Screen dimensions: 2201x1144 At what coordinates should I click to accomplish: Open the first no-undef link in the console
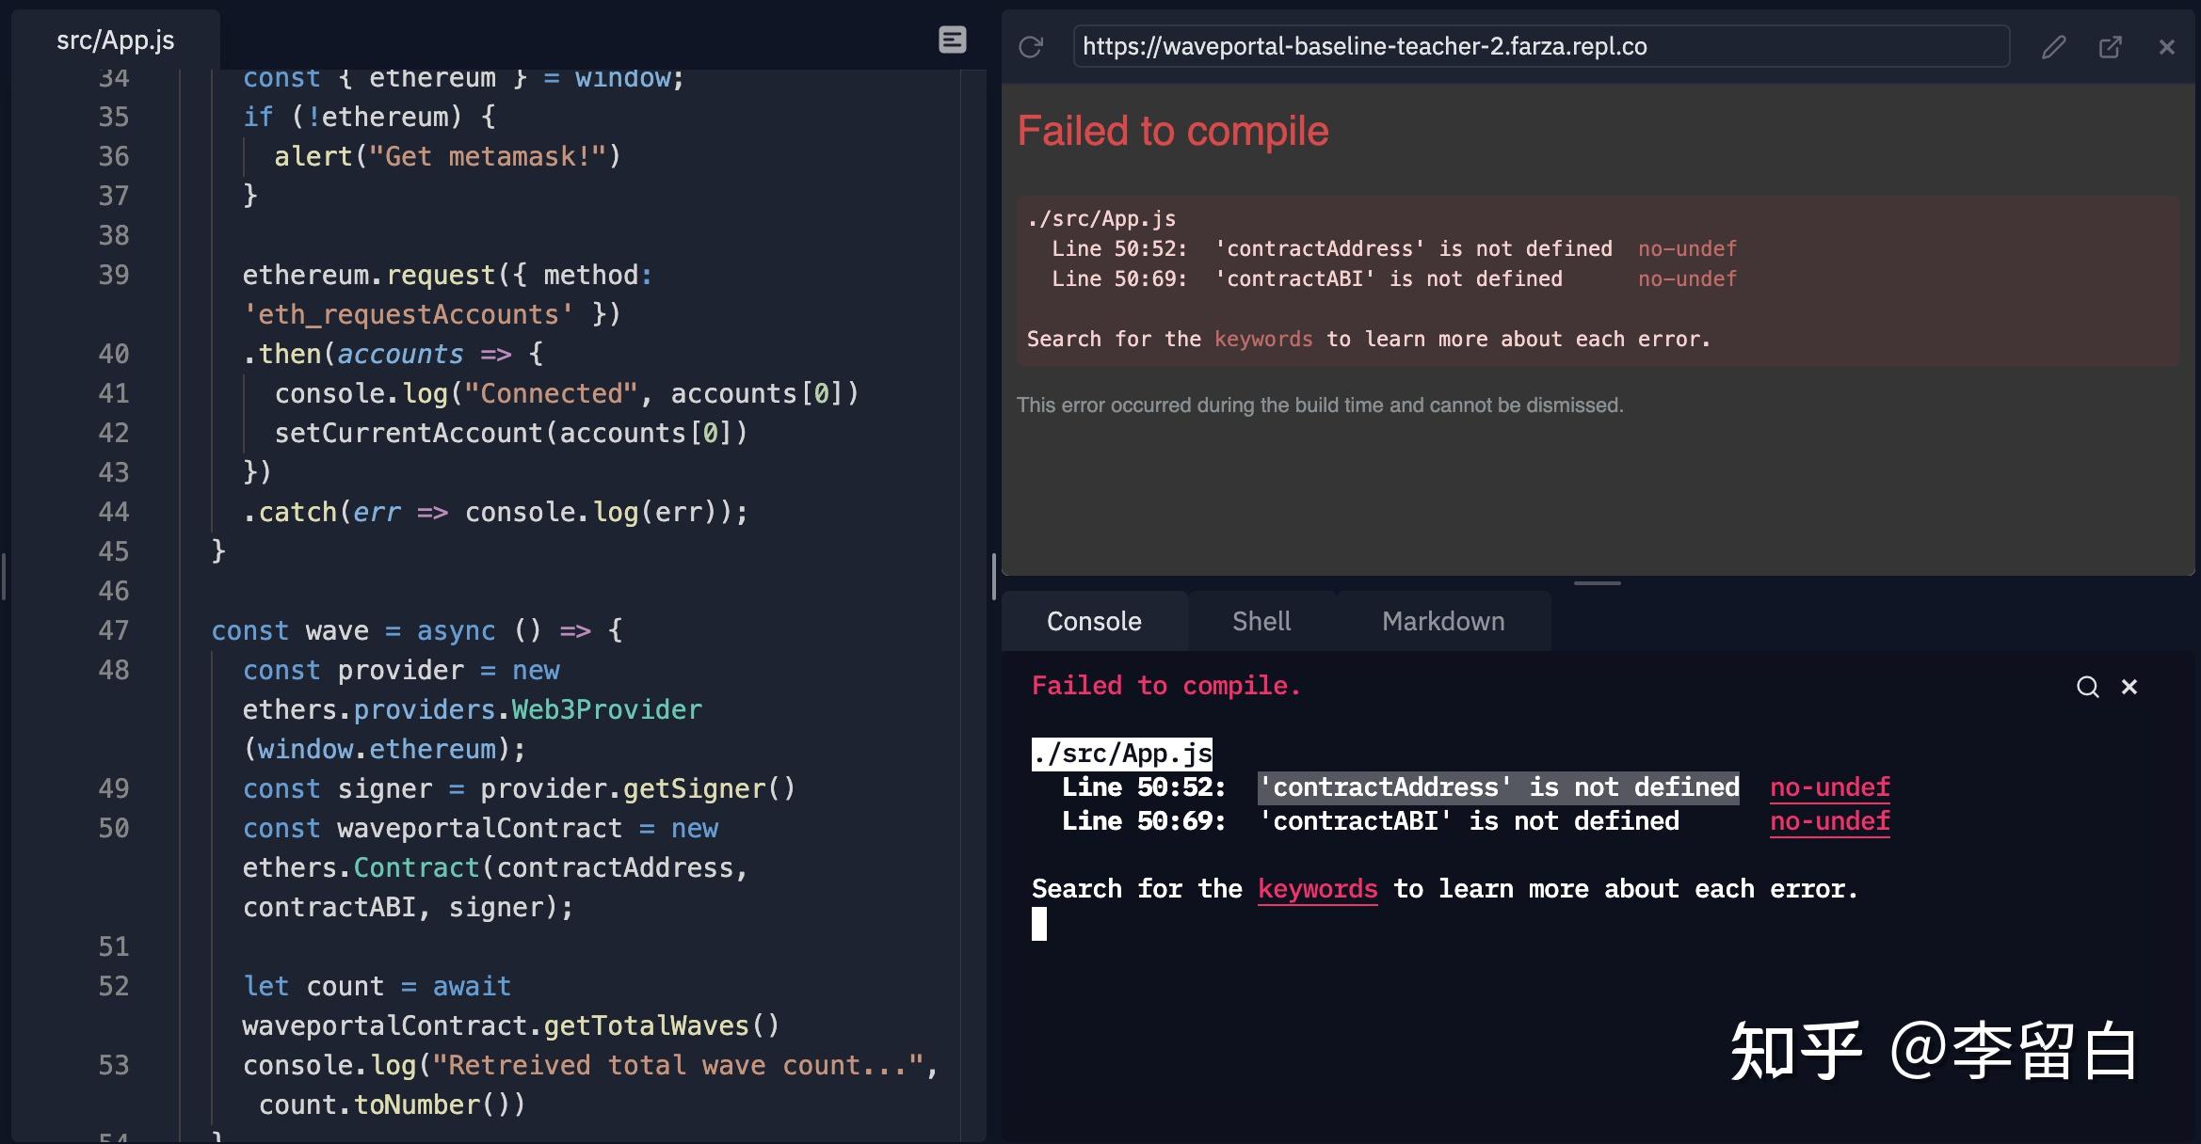(1829, 787)
